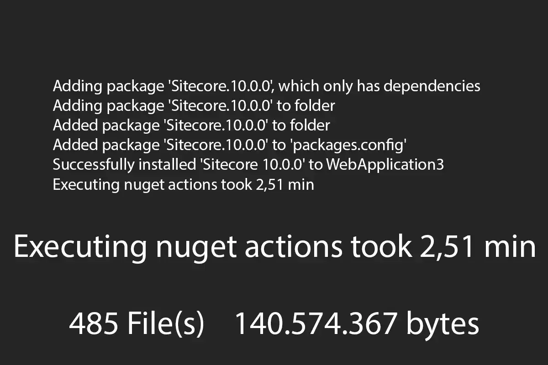Click the word "folder" in the second line
548x365 pixels.
(315, 105)
